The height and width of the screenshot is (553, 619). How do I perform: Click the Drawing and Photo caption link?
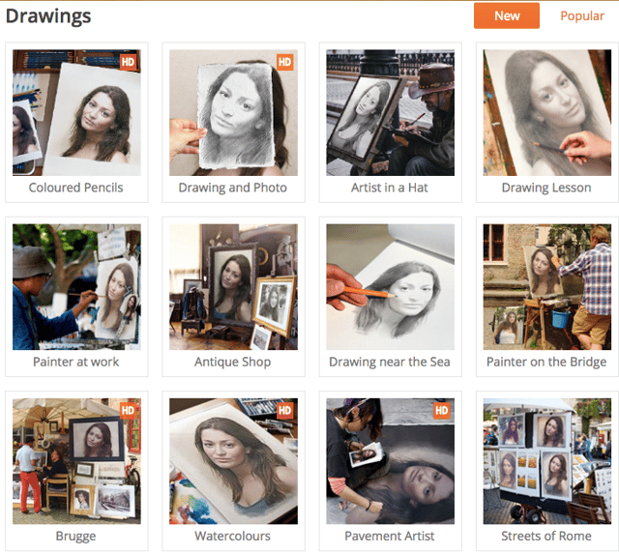tap(232, 188)
